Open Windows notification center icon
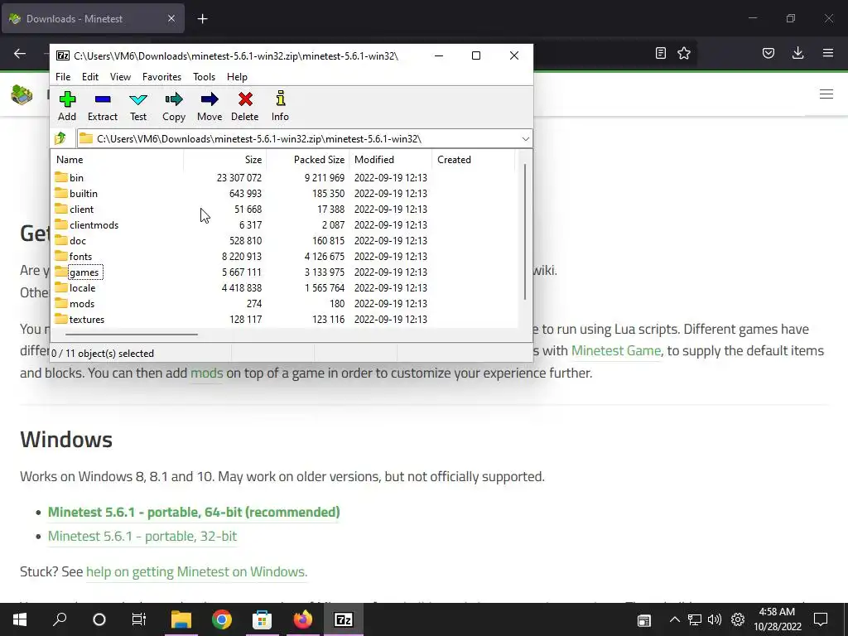 [821, 619]
